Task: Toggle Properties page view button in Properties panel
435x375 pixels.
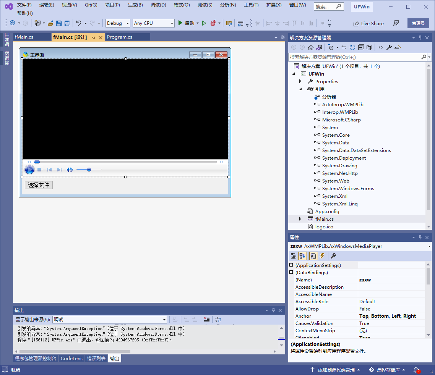Action: click(x=313, y=256)
